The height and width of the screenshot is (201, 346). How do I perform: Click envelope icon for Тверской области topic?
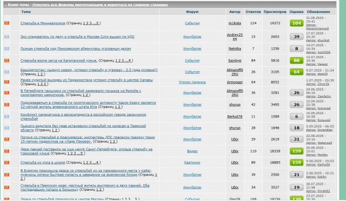pyautogui.click(x=7, y=128)
